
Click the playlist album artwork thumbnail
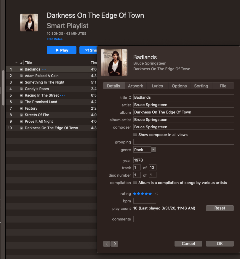[x=29, y=23]
